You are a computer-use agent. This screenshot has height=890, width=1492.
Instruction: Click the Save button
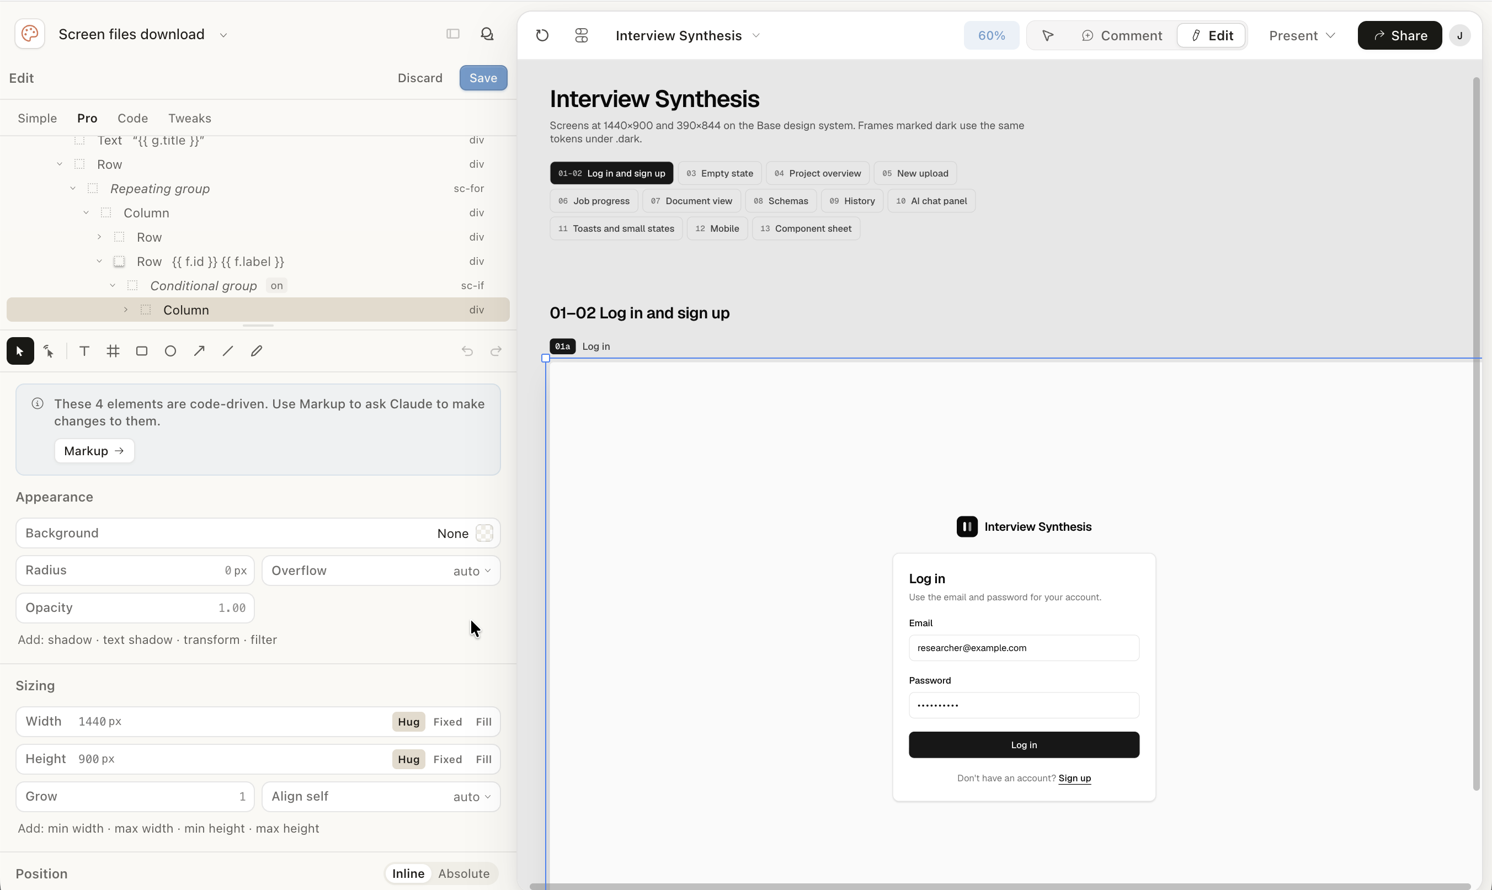point(483,78)
